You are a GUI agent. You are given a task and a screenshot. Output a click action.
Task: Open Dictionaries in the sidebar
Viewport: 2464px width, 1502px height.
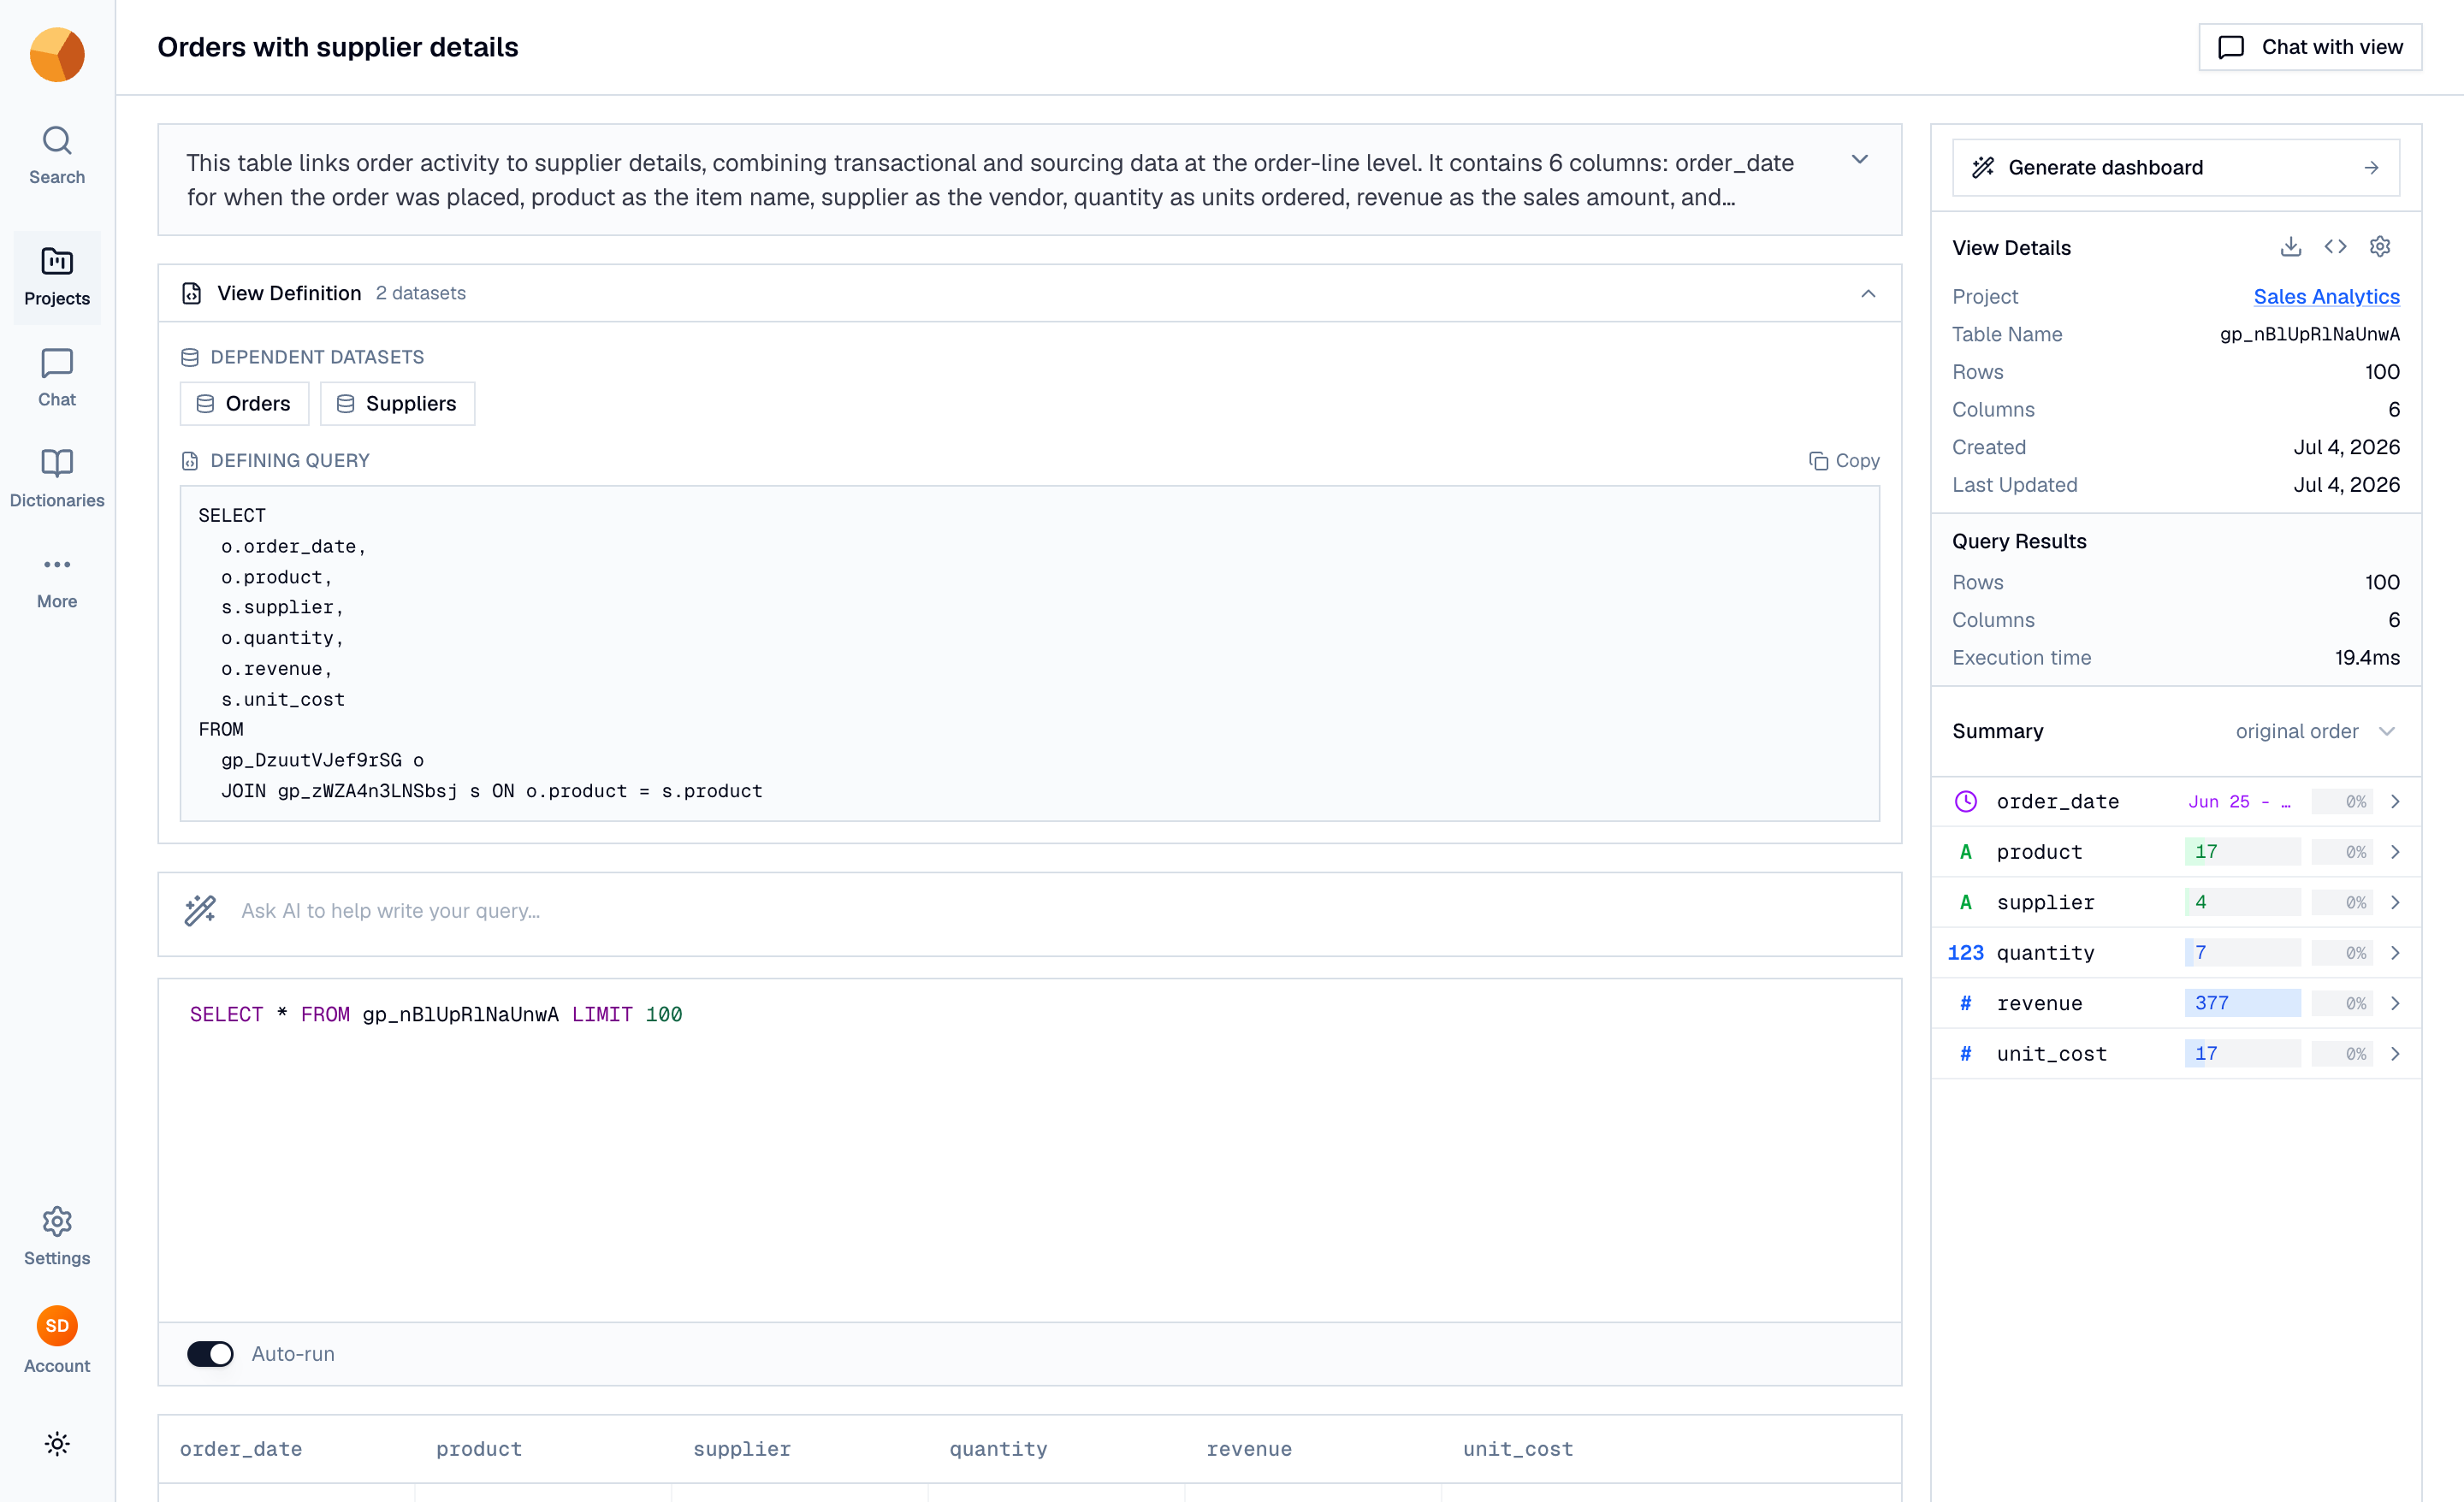(x=57, y=479)
